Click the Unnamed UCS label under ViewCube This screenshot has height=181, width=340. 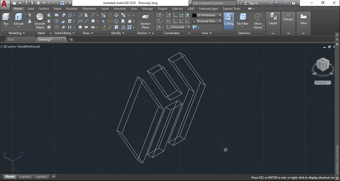click(x=322, y=83)
